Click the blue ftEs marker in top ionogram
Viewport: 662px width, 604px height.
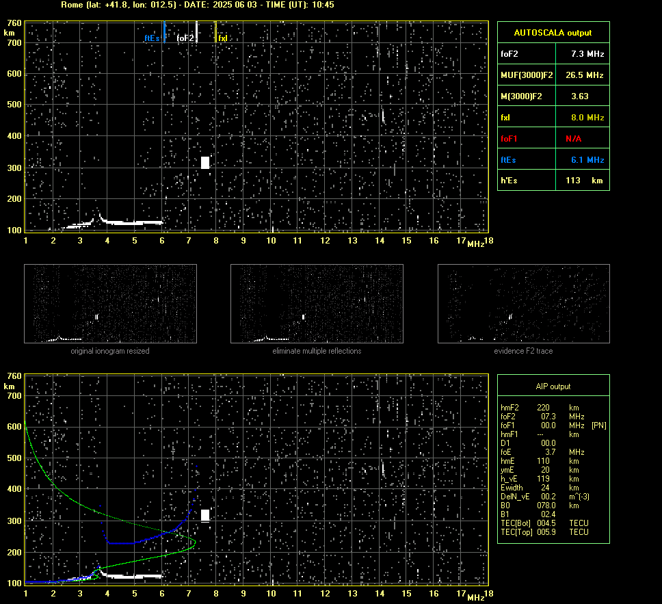[x=164, y=31]
